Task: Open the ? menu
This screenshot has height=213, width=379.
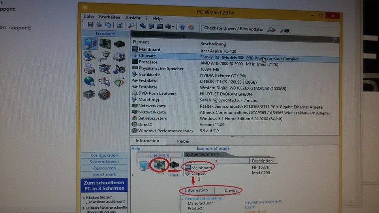Action: 146,18
